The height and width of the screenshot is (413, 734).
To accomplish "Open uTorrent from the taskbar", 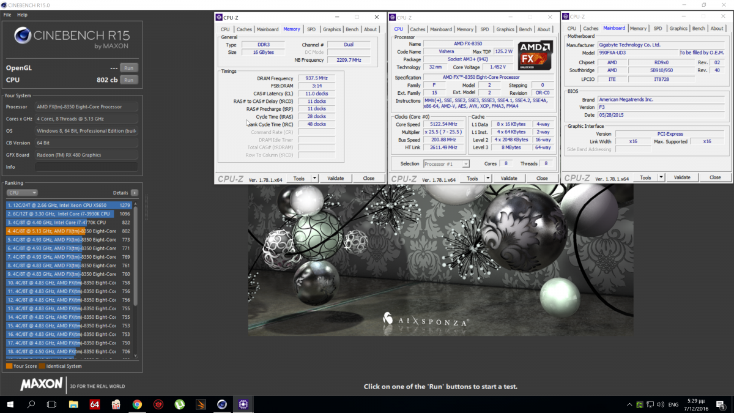I will 180,404.
